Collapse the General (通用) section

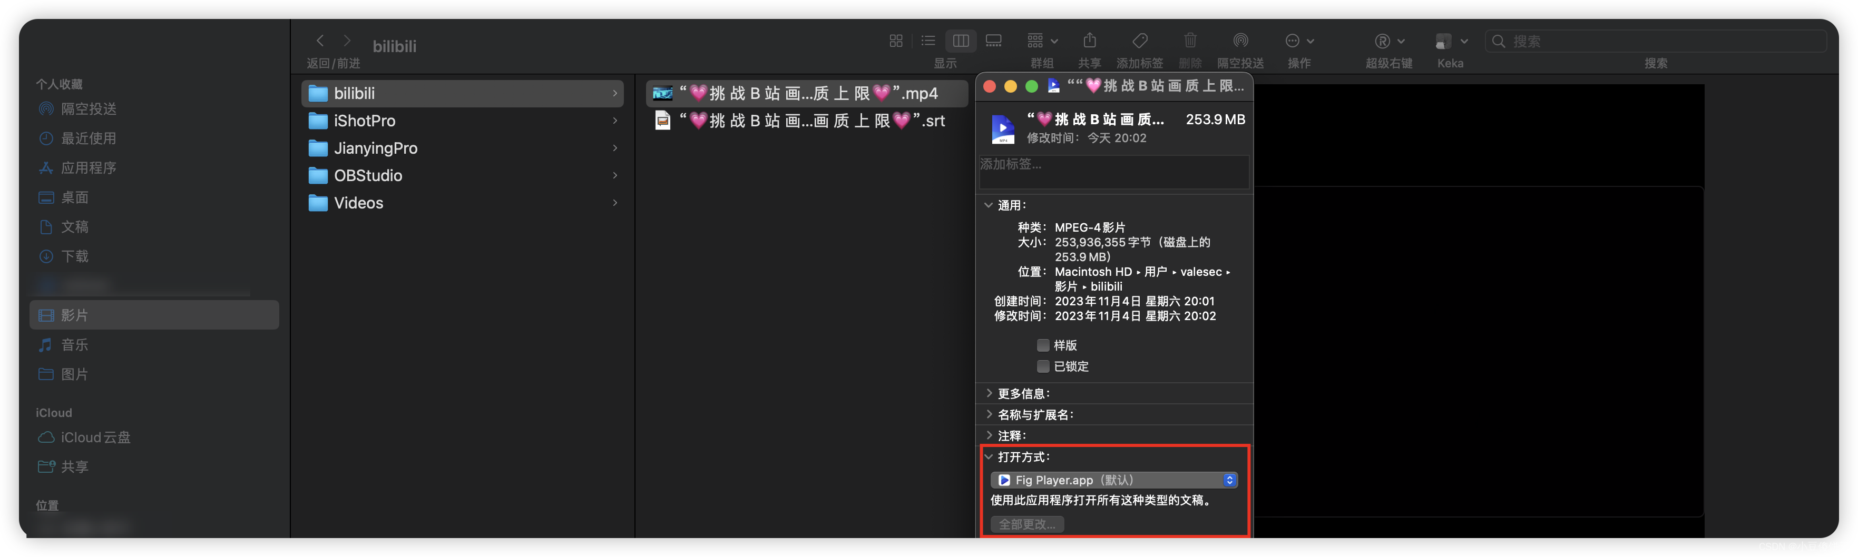(988, 205)
